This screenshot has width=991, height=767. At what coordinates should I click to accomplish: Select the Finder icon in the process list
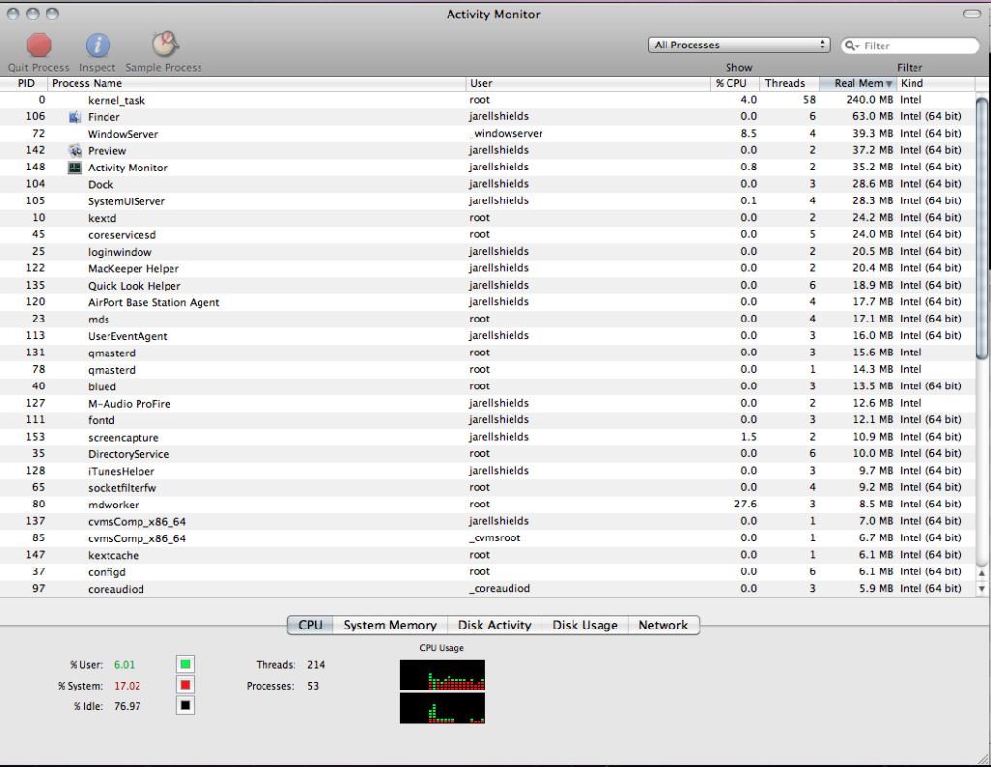point(76,117)
